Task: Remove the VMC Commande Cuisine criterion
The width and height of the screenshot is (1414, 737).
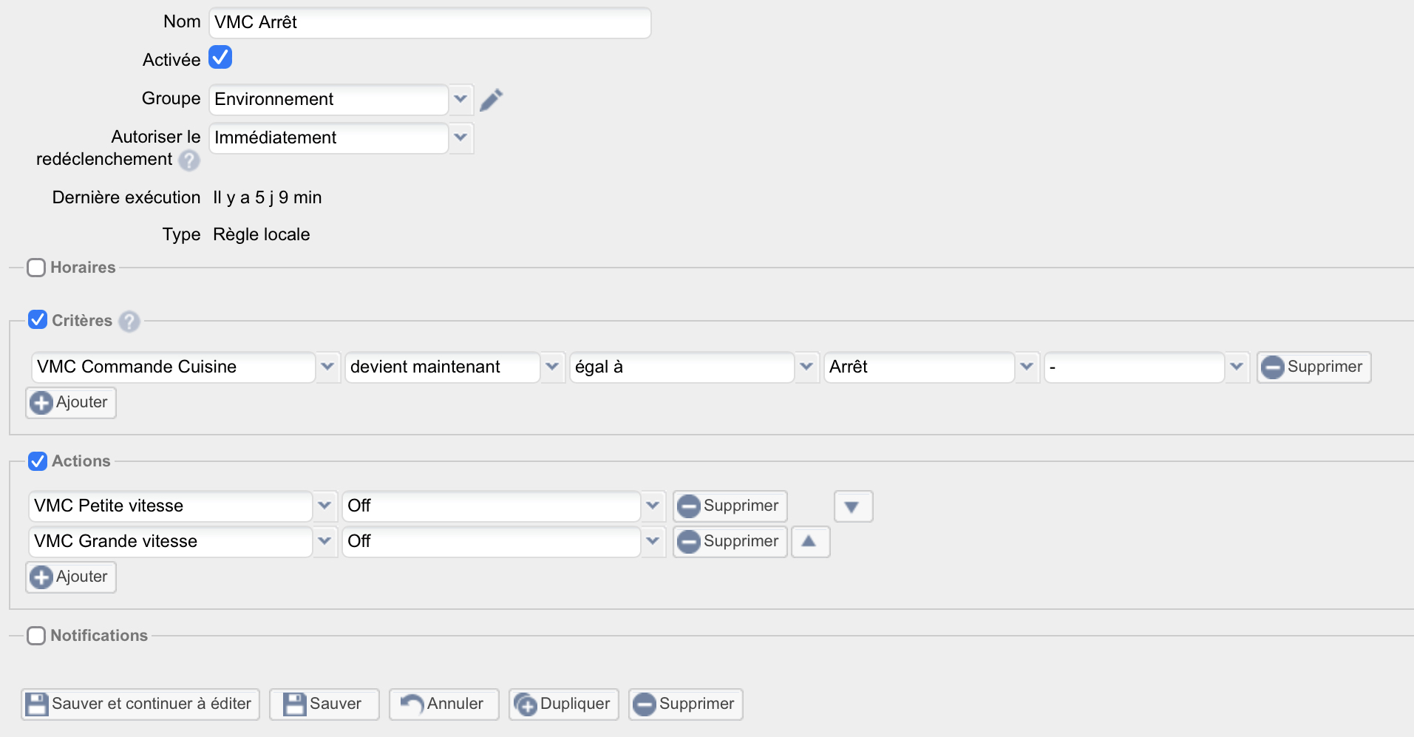Action: pos(1313,367)
